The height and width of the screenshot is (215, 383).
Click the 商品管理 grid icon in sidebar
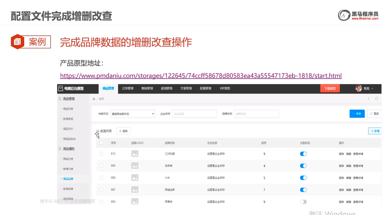pyautogui.click(x=60, y=99)
